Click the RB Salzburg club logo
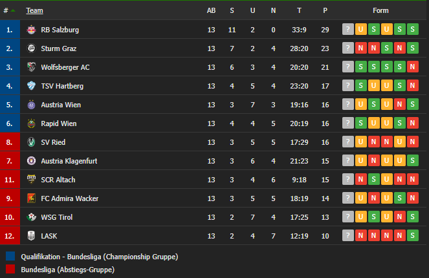Image resolution: width=429 pixels, height=278 pixels. coord(31,30)
